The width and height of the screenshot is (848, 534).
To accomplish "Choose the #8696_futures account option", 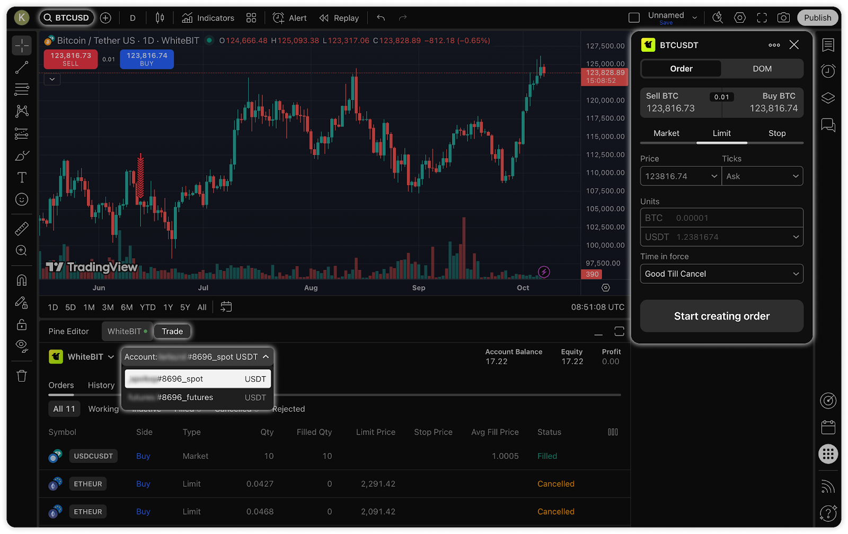I will tap(197, 397).
